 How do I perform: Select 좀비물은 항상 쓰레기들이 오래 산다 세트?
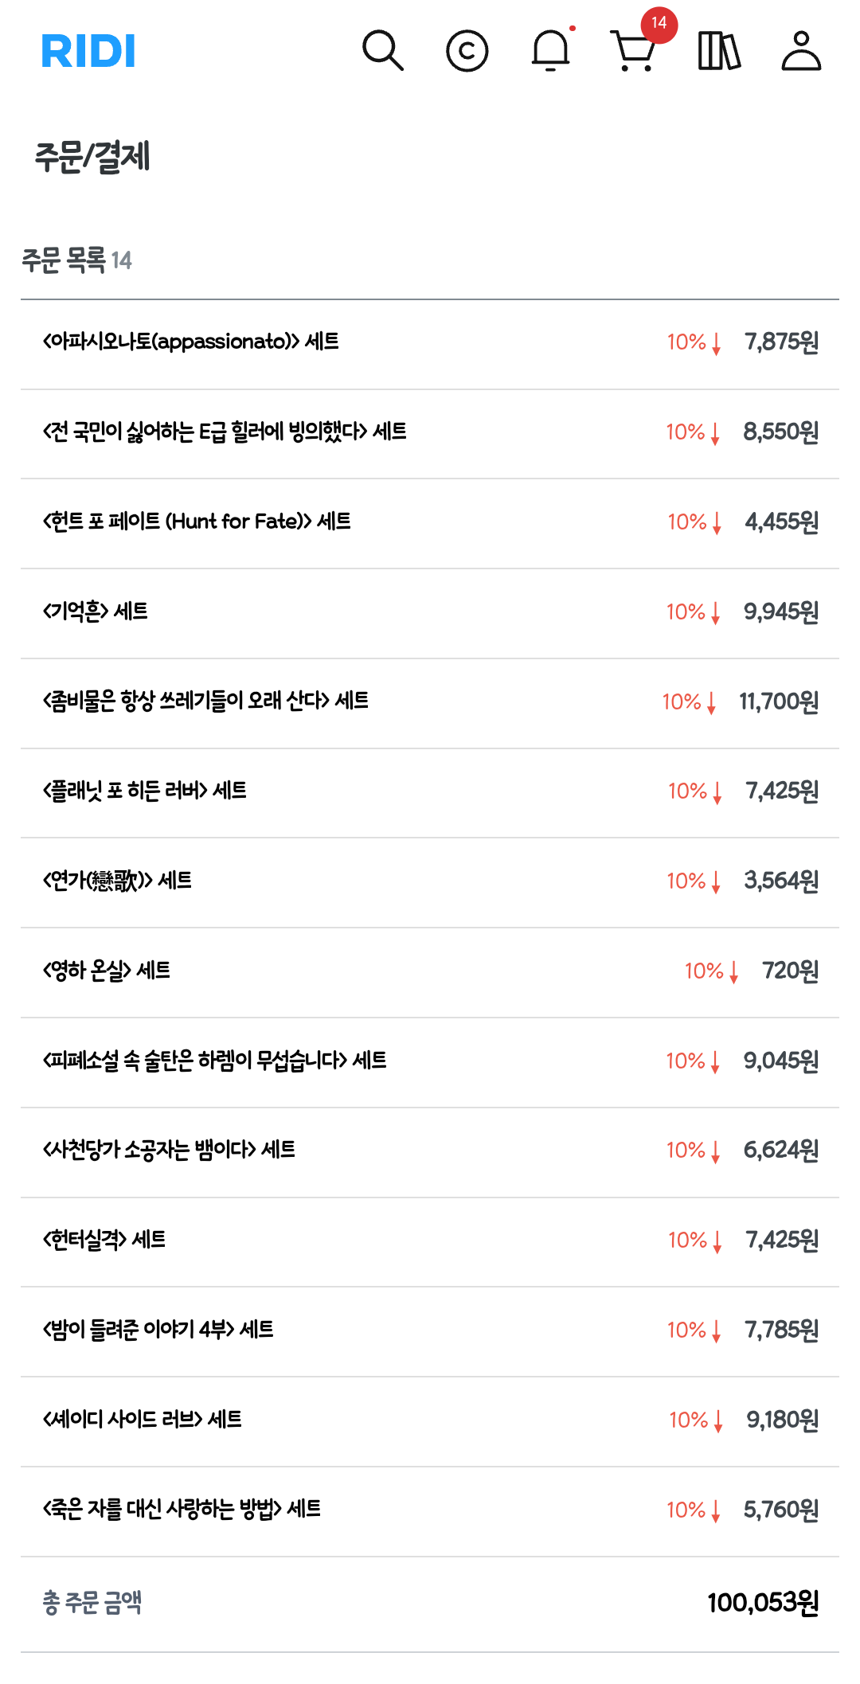point(205,701)
